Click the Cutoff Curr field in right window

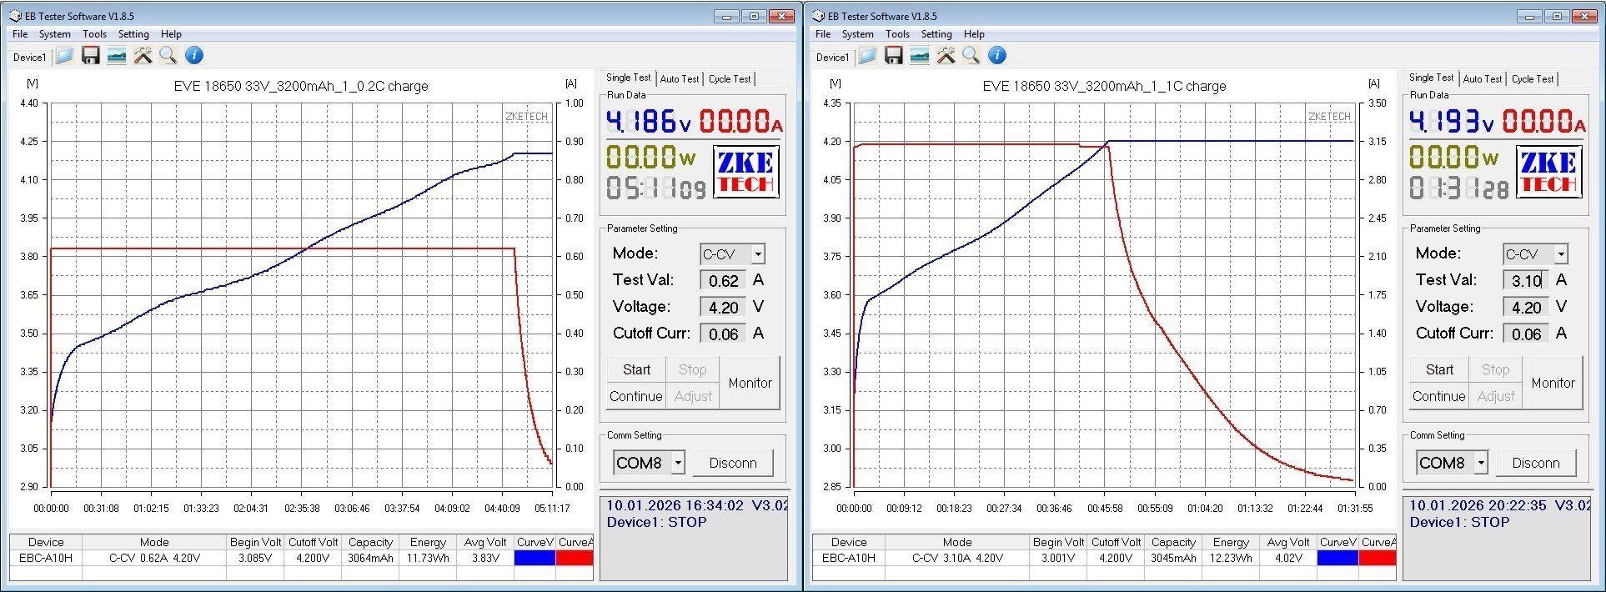click(1526, 334)
